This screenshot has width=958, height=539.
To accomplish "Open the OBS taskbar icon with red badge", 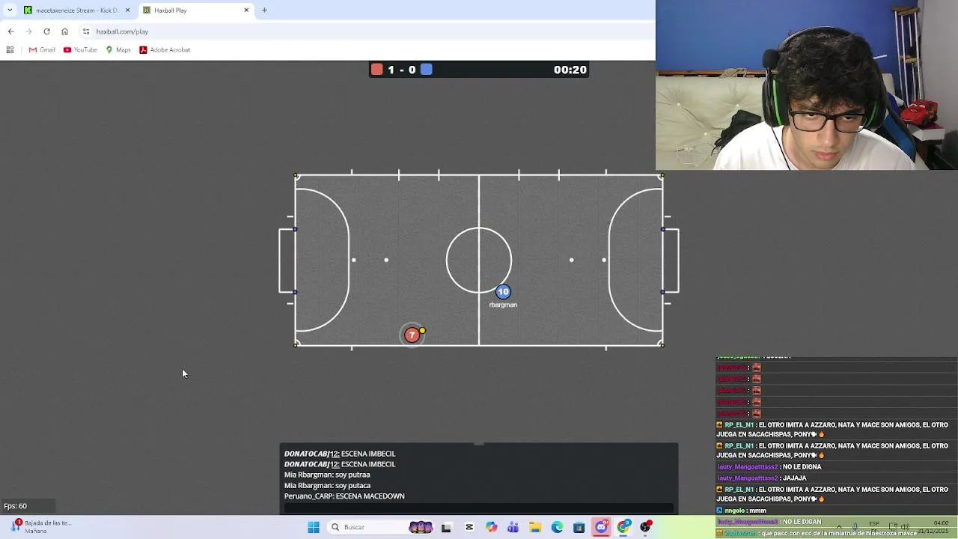I will (x=646, y=527).
